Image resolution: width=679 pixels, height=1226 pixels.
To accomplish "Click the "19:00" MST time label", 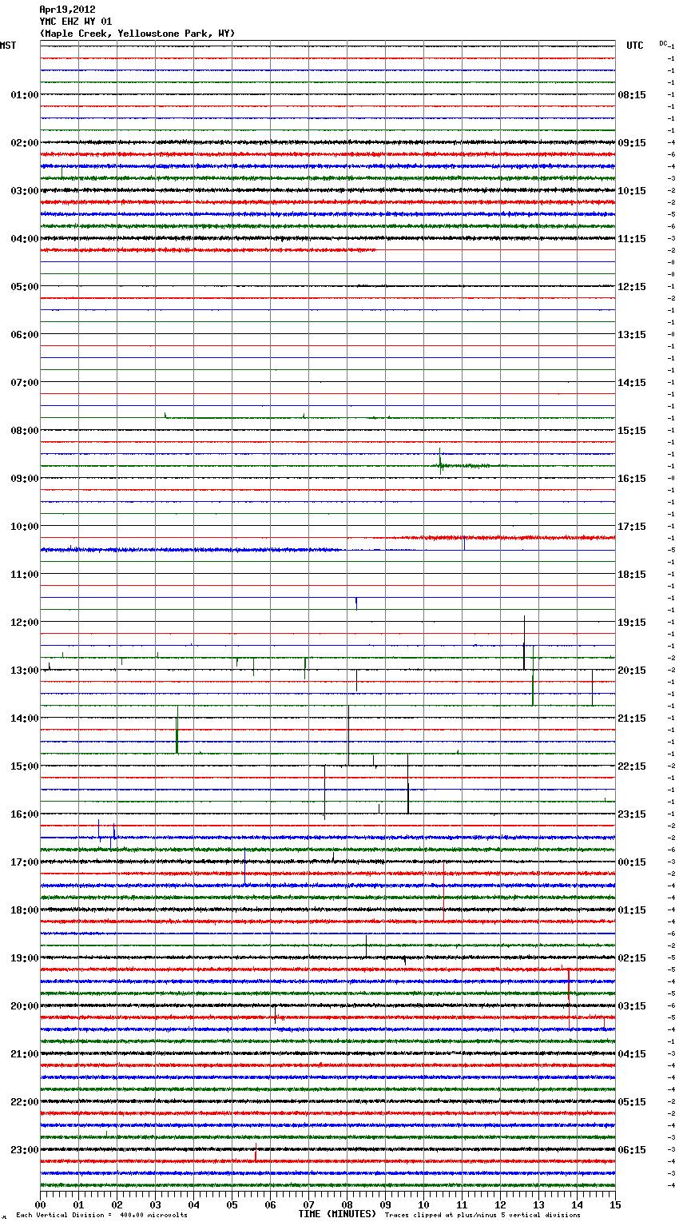I will tap(25, 958).
